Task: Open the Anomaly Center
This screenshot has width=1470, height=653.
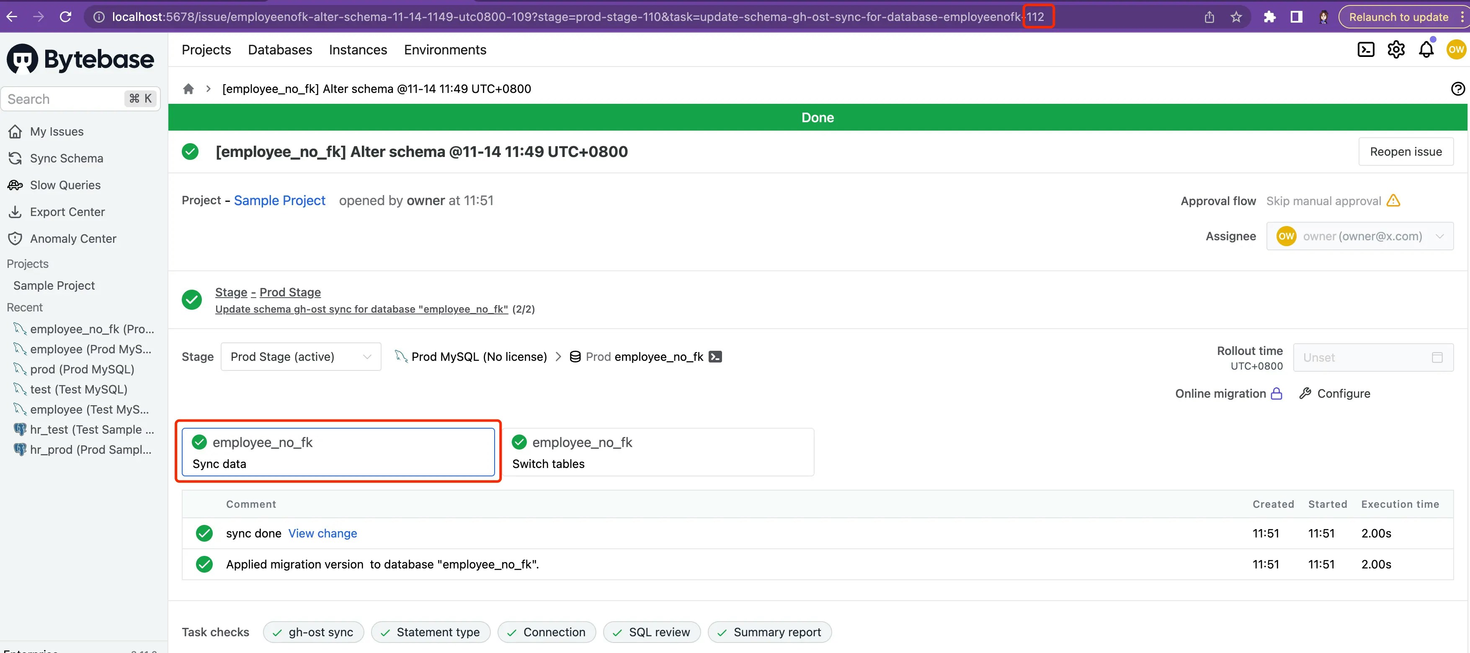Action: tap(72, 239)
